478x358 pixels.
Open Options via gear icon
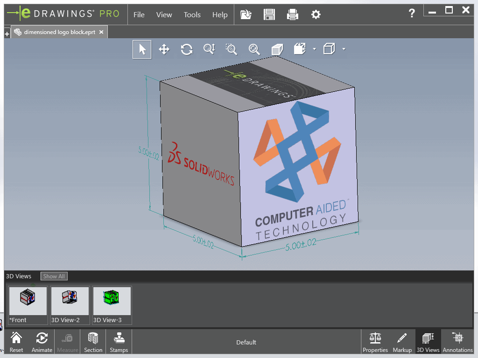(x=316, y=14)
